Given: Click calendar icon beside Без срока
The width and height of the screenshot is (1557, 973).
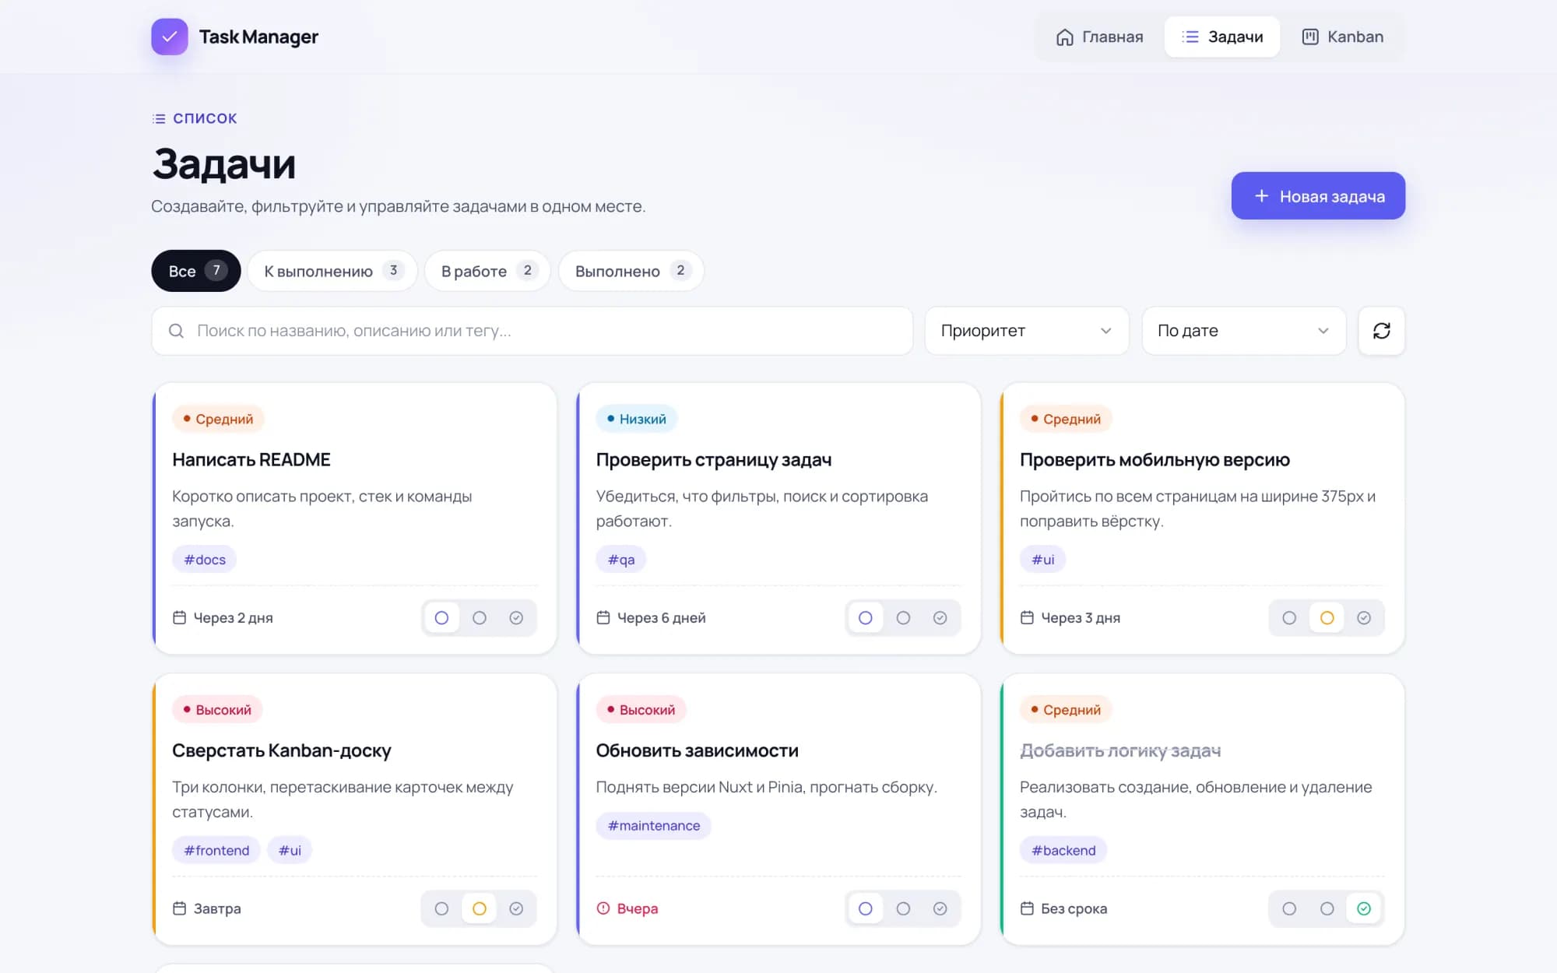Looking at the screenshot, I should coord(1027,908).
